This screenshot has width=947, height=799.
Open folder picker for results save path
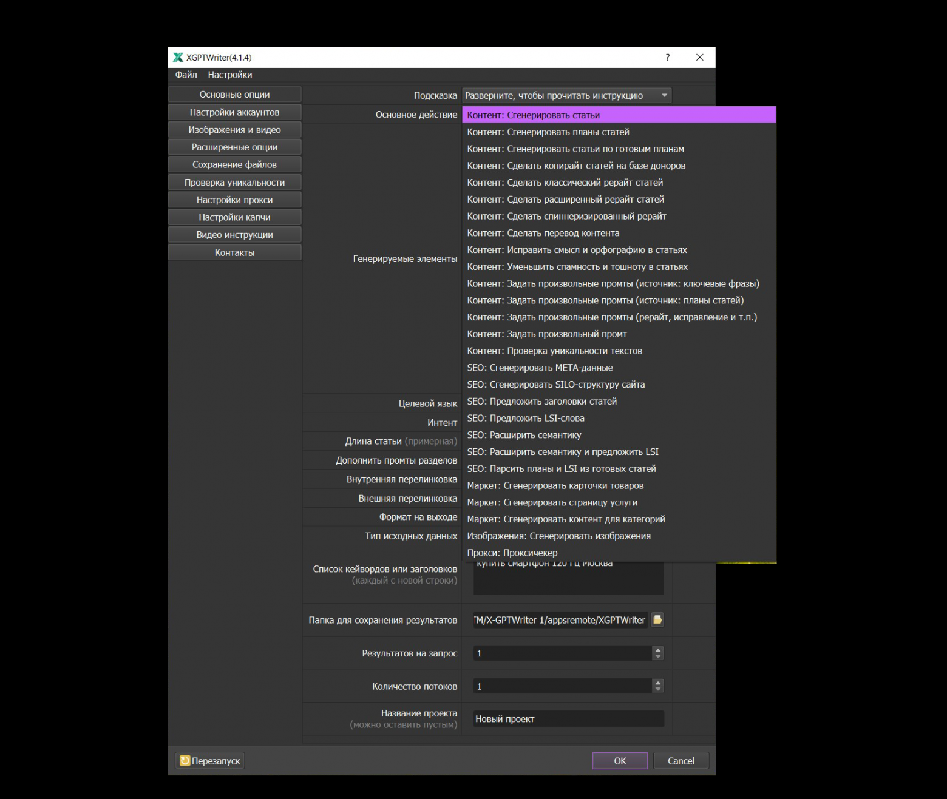(x=657, y=619)
